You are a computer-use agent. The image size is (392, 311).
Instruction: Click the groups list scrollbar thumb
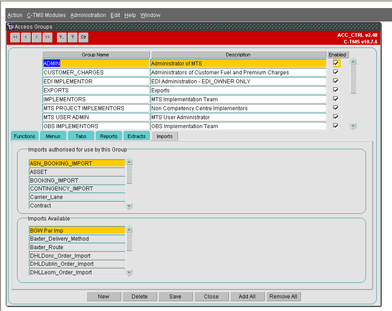353,79
